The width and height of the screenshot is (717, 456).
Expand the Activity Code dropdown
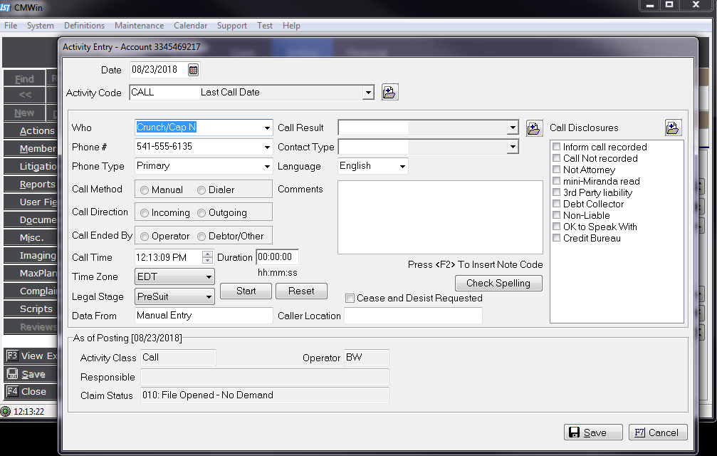pyautogui.click(x=367, y=93)
